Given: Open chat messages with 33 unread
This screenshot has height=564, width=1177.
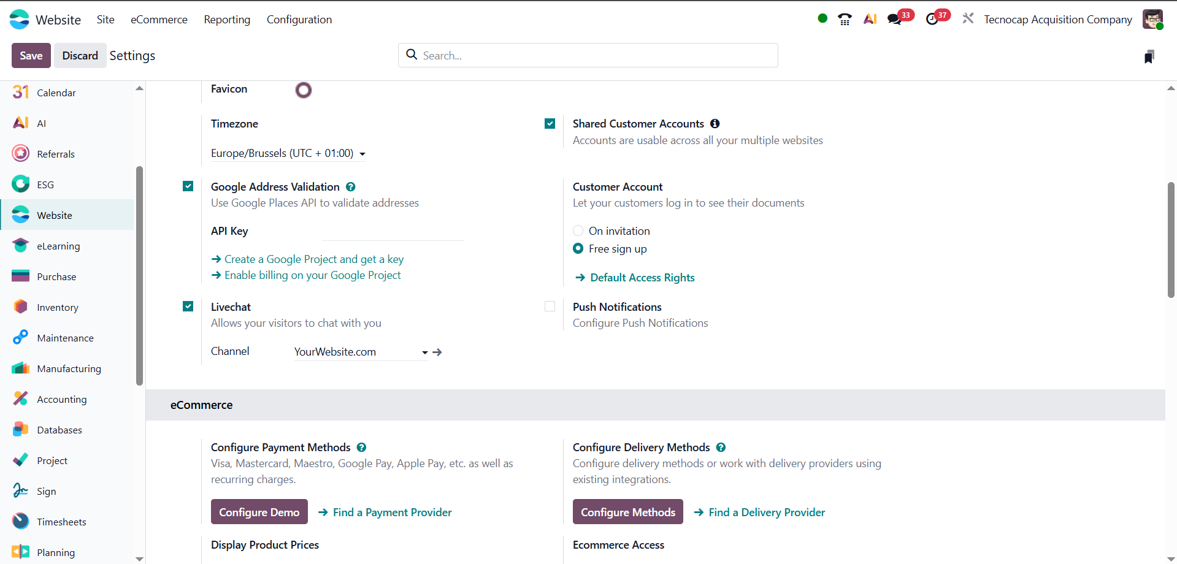Looking at the screenshot, I should click(x=895, y=19).
